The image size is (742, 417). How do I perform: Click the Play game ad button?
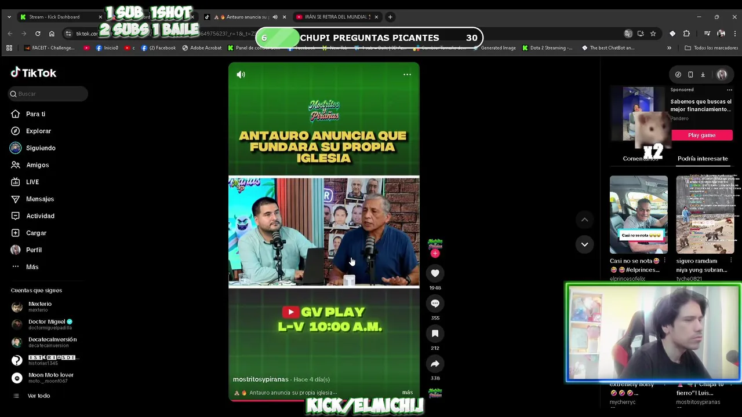[701, 135]
